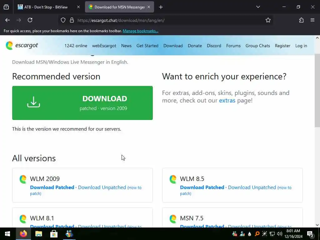The width and height of the screenshot is (320, 240).
Task: Go back to previous page
Action: coord(7,20)
